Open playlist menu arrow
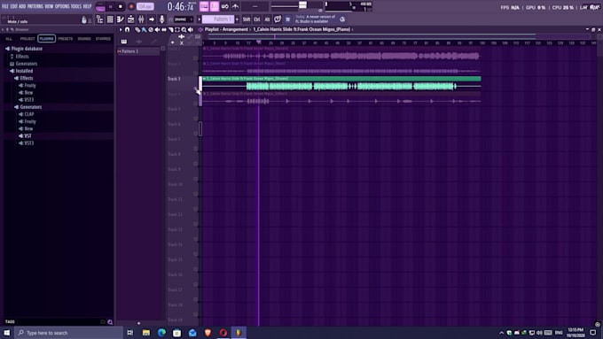This screenshot has width=603, height=339. [121, 29]
